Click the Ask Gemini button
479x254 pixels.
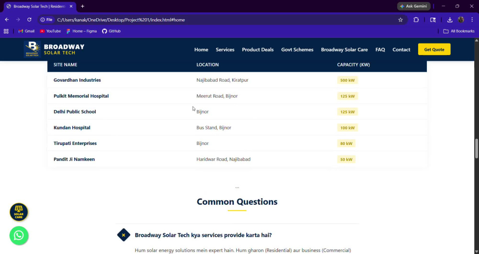(414, 6)
